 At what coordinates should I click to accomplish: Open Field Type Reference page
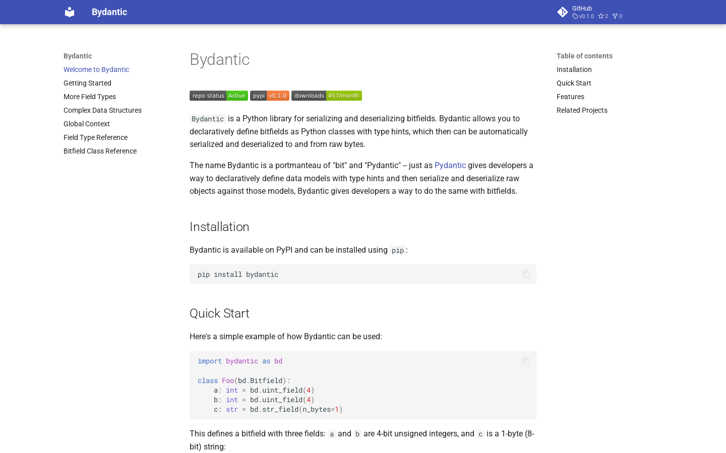click(95, 137)
